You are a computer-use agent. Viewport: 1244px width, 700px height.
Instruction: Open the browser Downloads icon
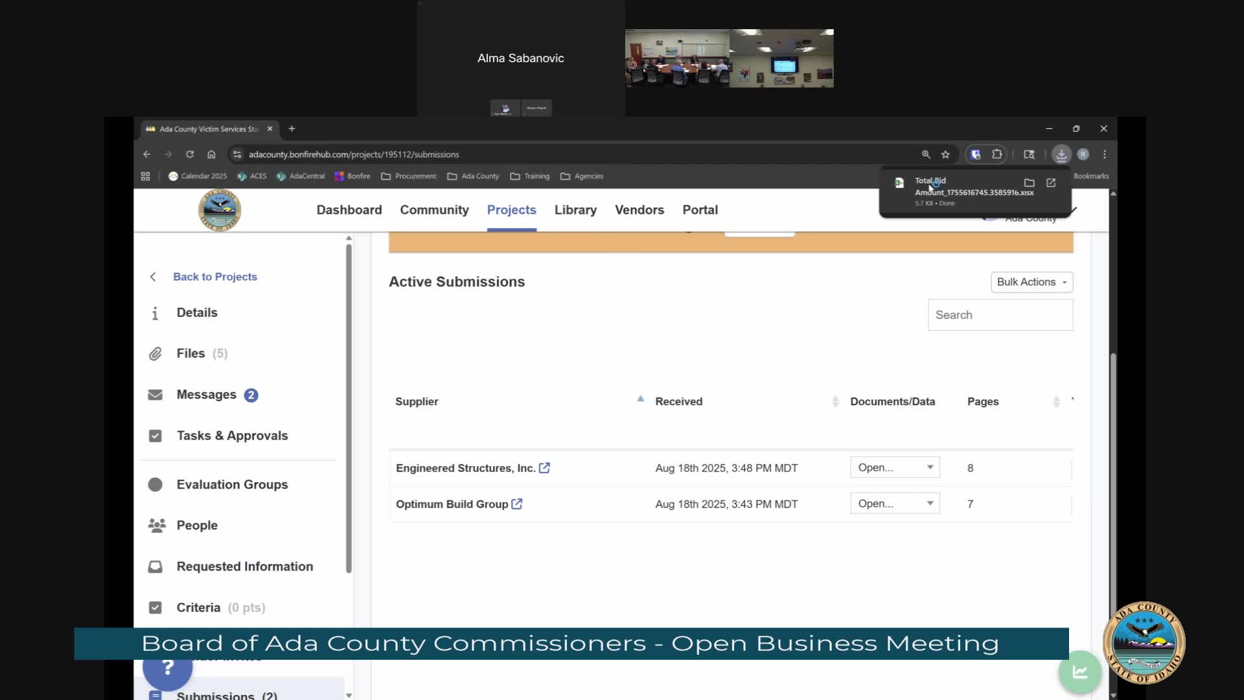click(1061, 154)
